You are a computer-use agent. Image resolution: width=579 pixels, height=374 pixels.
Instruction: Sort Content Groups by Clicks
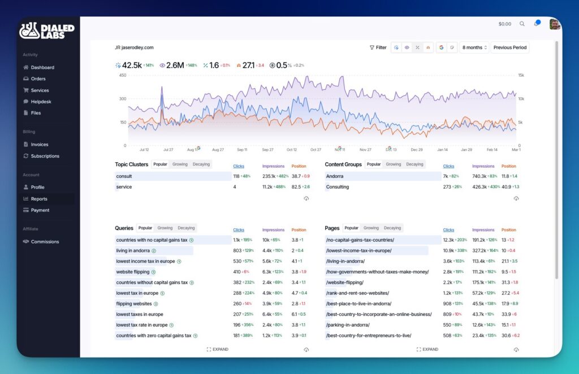[448, 166]
